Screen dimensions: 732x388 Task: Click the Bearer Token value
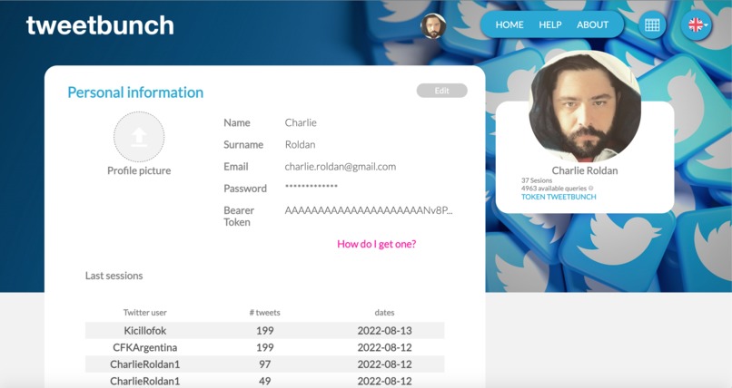tap(369, 210)
